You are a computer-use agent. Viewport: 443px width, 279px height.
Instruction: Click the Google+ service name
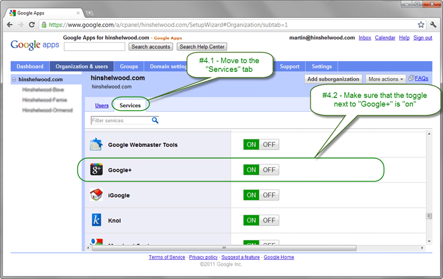coord(120,170)
